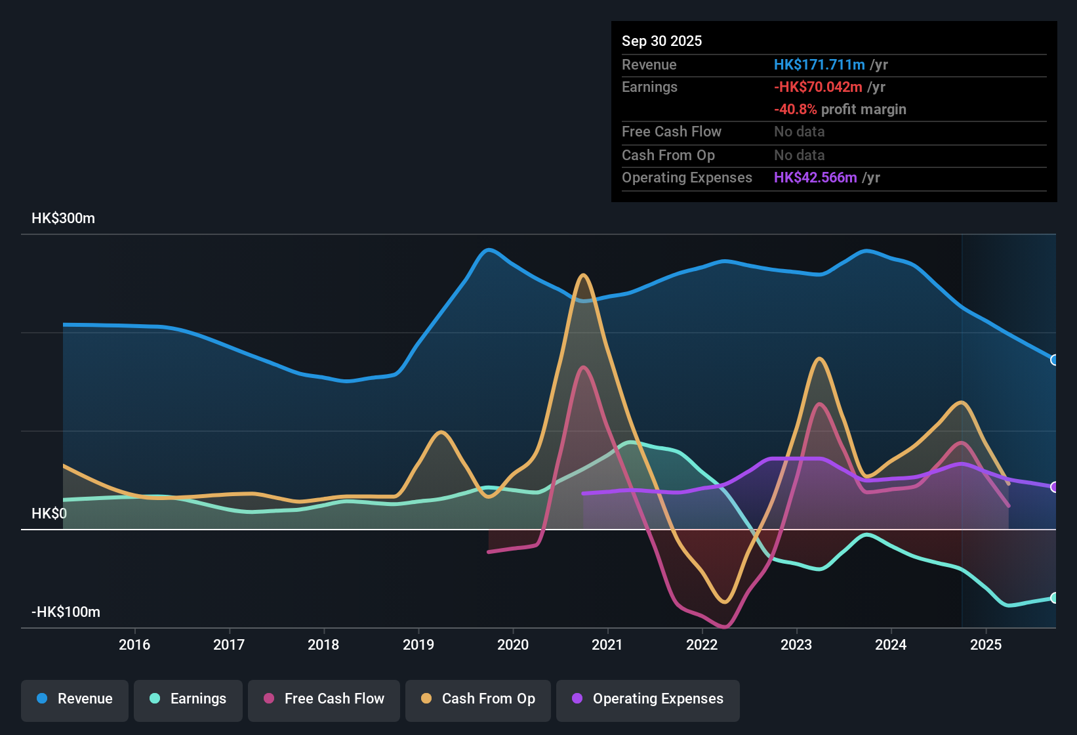Image resolution: width=1077 pixels, height=735 pixels.
Task: Click the teal Earnings legend dot
Action: coord(153,699)
